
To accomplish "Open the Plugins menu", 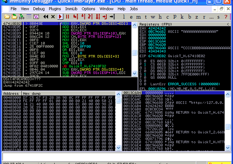I will point(55,8).
